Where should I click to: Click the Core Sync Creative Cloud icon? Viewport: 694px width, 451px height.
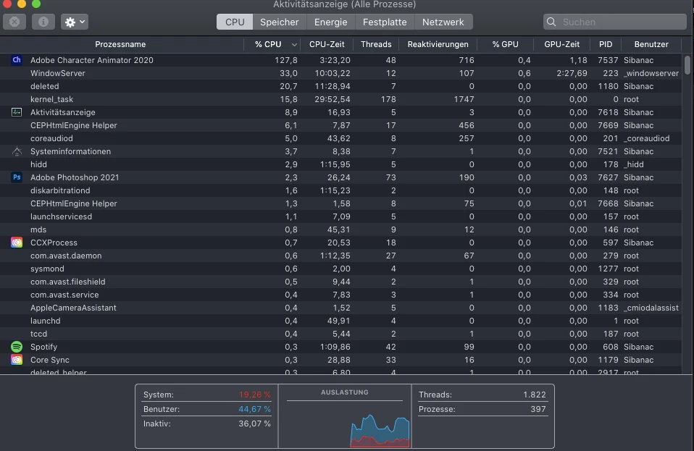[x=17, y=360]
